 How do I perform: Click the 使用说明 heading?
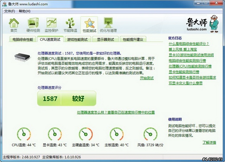[x=175, y=119]
